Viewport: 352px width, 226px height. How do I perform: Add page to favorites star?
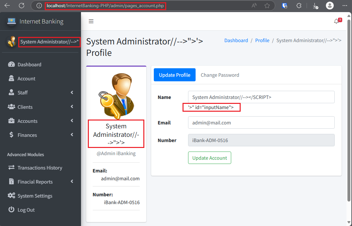click(267, 6)
